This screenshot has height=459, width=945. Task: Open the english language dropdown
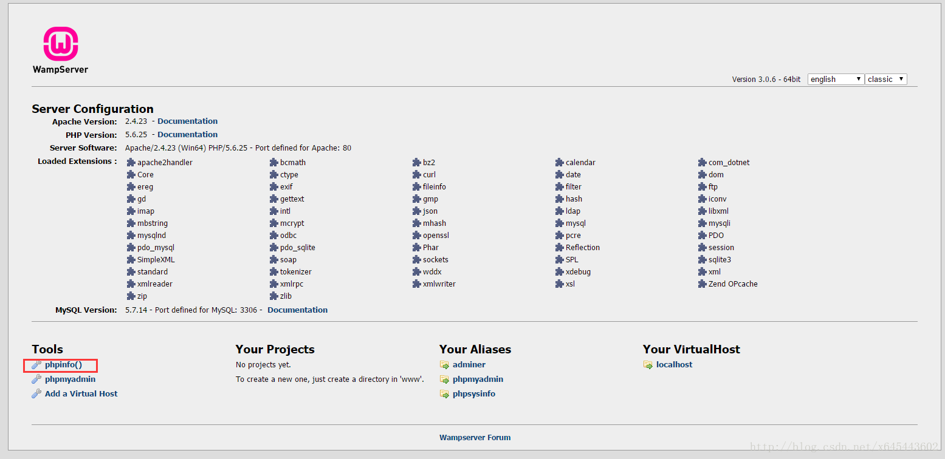[836, 79]
